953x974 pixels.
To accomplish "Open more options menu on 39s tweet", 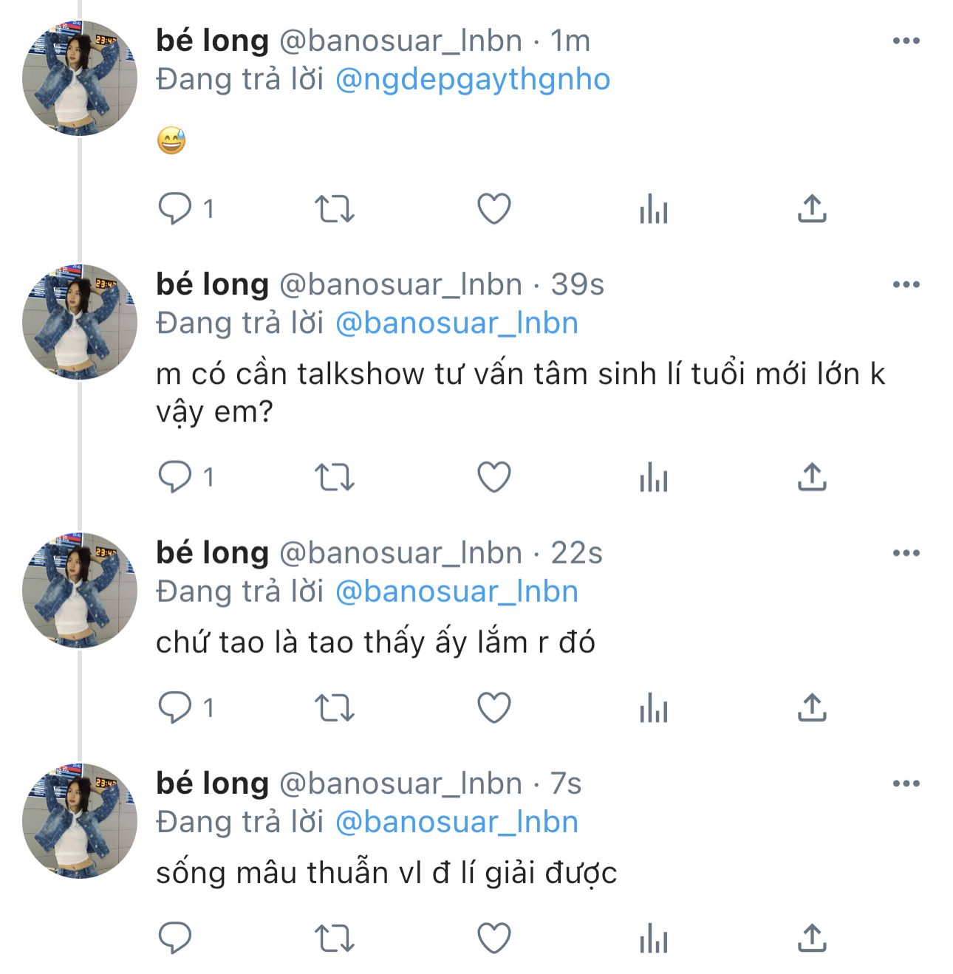I will tap(906, 284).
